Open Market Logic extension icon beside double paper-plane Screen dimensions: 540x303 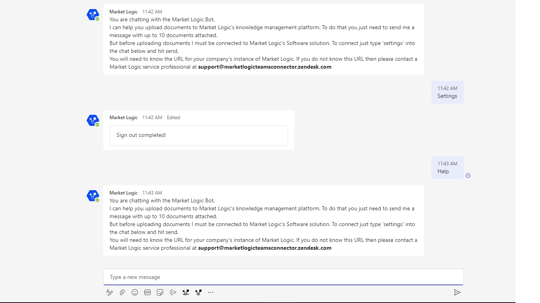click(x=185, y=292)
